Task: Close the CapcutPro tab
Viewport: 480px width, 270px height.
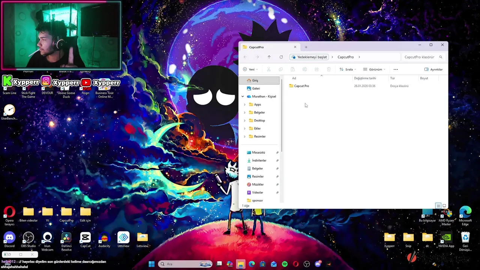Action: point(295,47)
